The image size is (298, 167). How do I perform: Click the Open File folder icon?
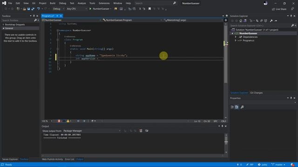point(24,9)
